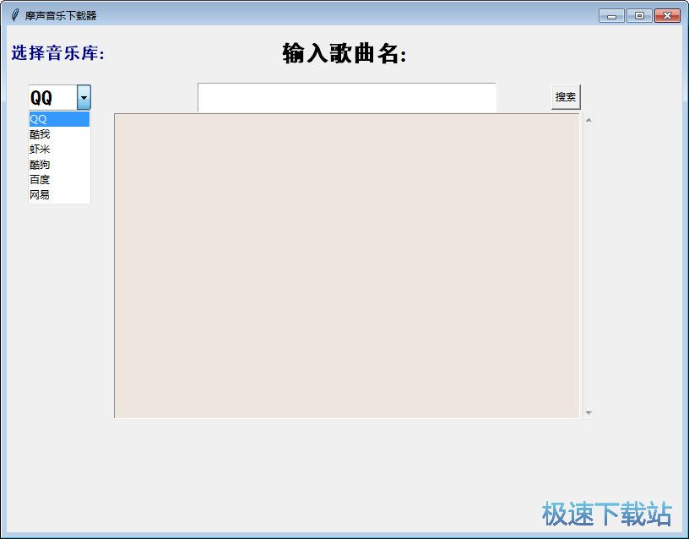Screen dimensions: 689x539
Task: Pick 酷狗 as the music source
Action: click(58, 165)
